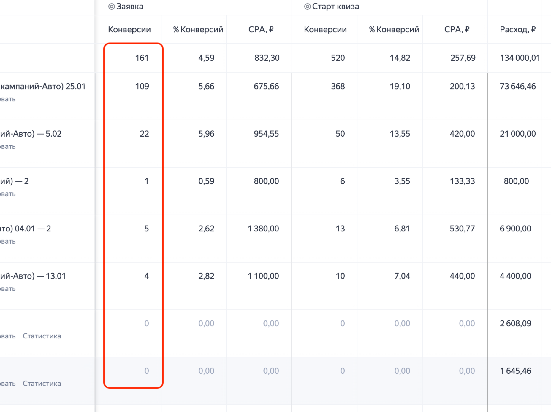Click the total conversions value 161
Image resolution: width=551 pixels, height=412 pixels.
(142, 58)
